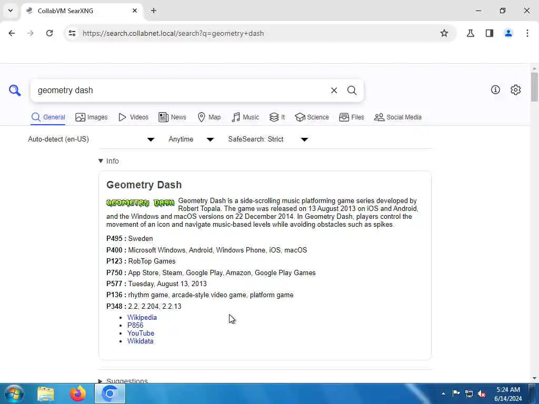The width and height of the screenshot is (539, 404).
Task: Click the '2.2, 2.204, 2.2.13' version text
Action: pos(155,306)
